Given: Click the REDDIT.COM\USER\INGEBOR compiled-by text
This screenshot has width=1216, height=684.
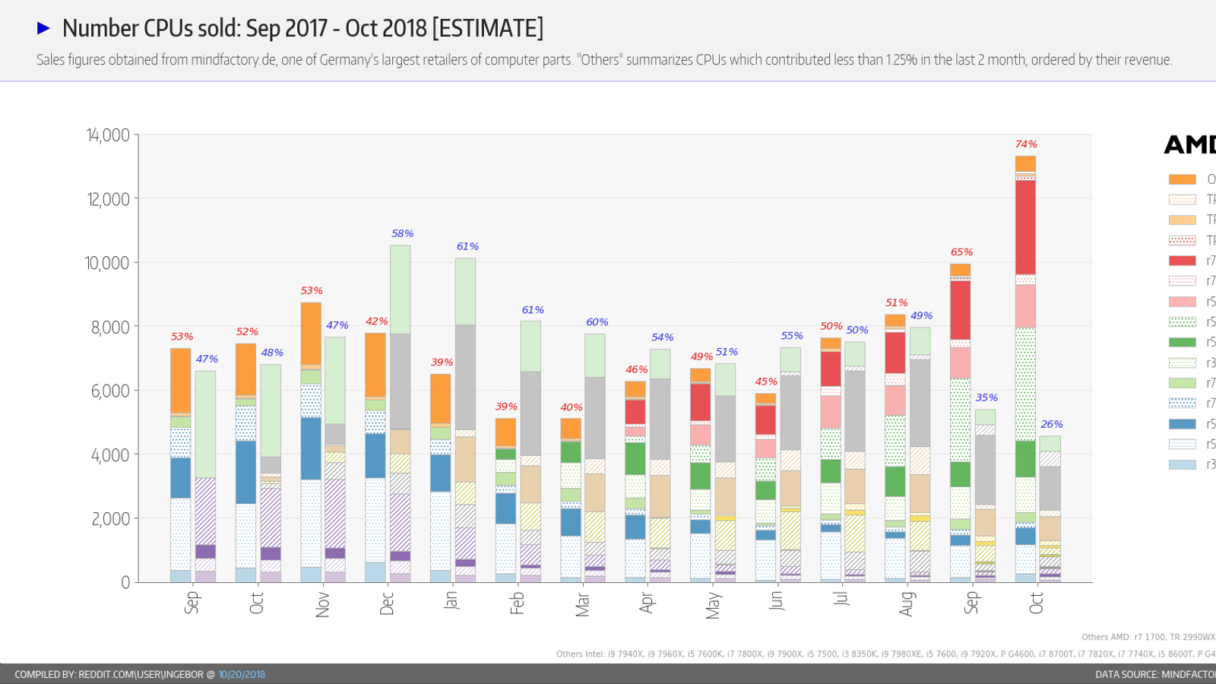Looking at the screenshot, I should click(141, 674).
